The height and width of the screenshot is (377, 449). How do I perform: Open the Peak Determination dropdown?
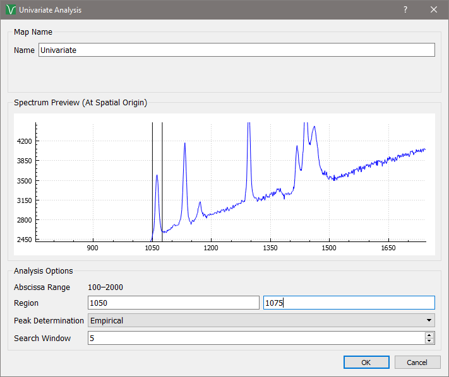261,321
